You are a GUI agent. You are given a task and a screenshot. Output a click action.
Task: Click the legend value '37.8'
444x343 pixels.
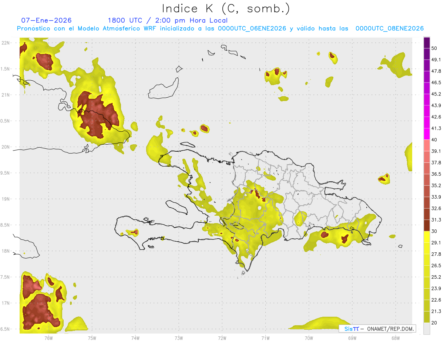(436, 163)
